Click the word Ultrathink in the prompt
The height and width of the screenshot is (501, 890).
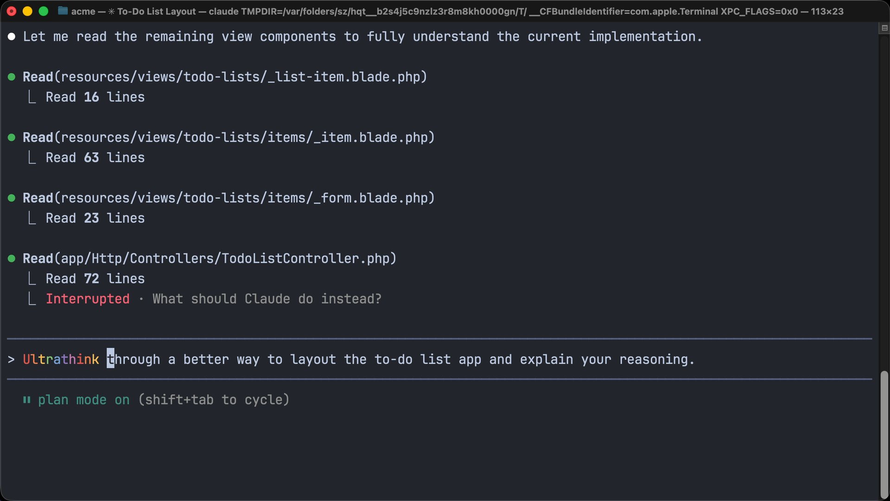tap(61, 360)
